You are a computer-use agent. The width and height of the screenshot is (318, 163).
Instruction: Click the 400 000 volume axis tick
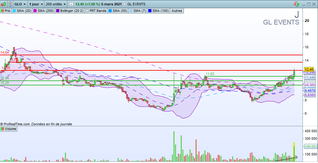[x=311, y=131]
